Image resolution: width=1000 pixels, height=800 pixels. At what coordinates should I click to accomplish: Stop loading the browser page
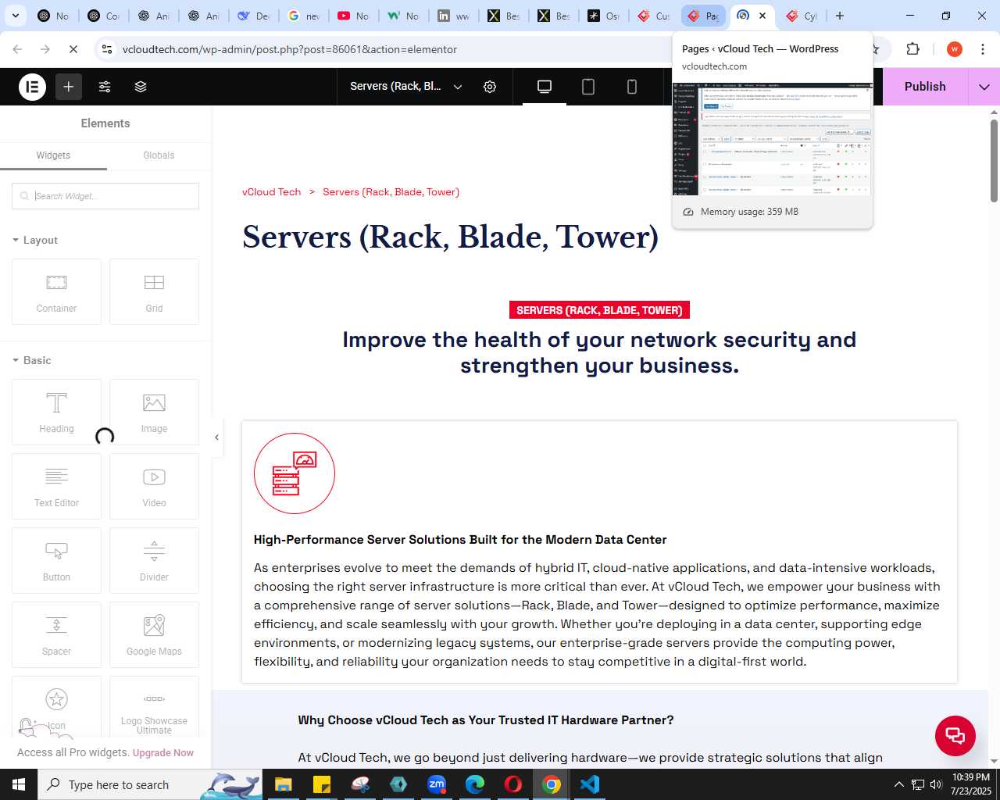click(x=73, y=49)
